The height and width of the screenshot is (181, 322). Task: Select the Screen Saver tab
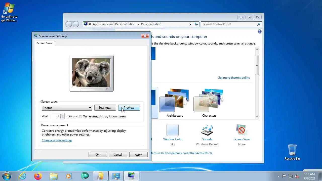pos(45,43)
